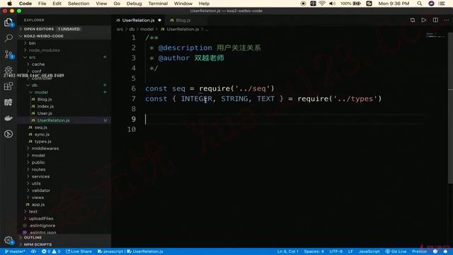Open User.js in the file tree
This screenshot has height=255, width=453.
pos(64,113)
